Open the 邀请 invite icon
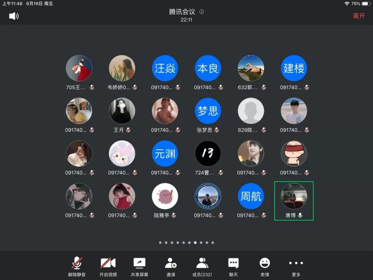373x280 pixels. click(x=171, y=267)
